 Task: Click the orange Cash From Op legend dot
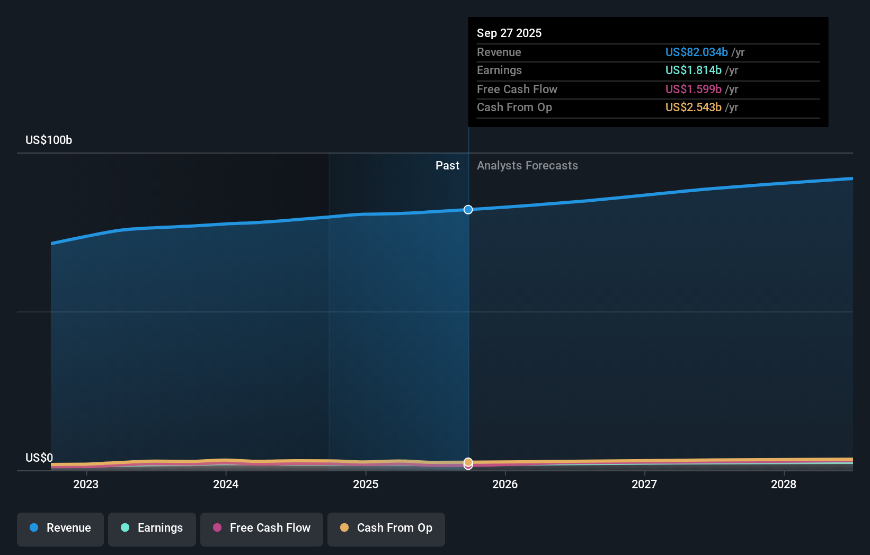(344, 528)
